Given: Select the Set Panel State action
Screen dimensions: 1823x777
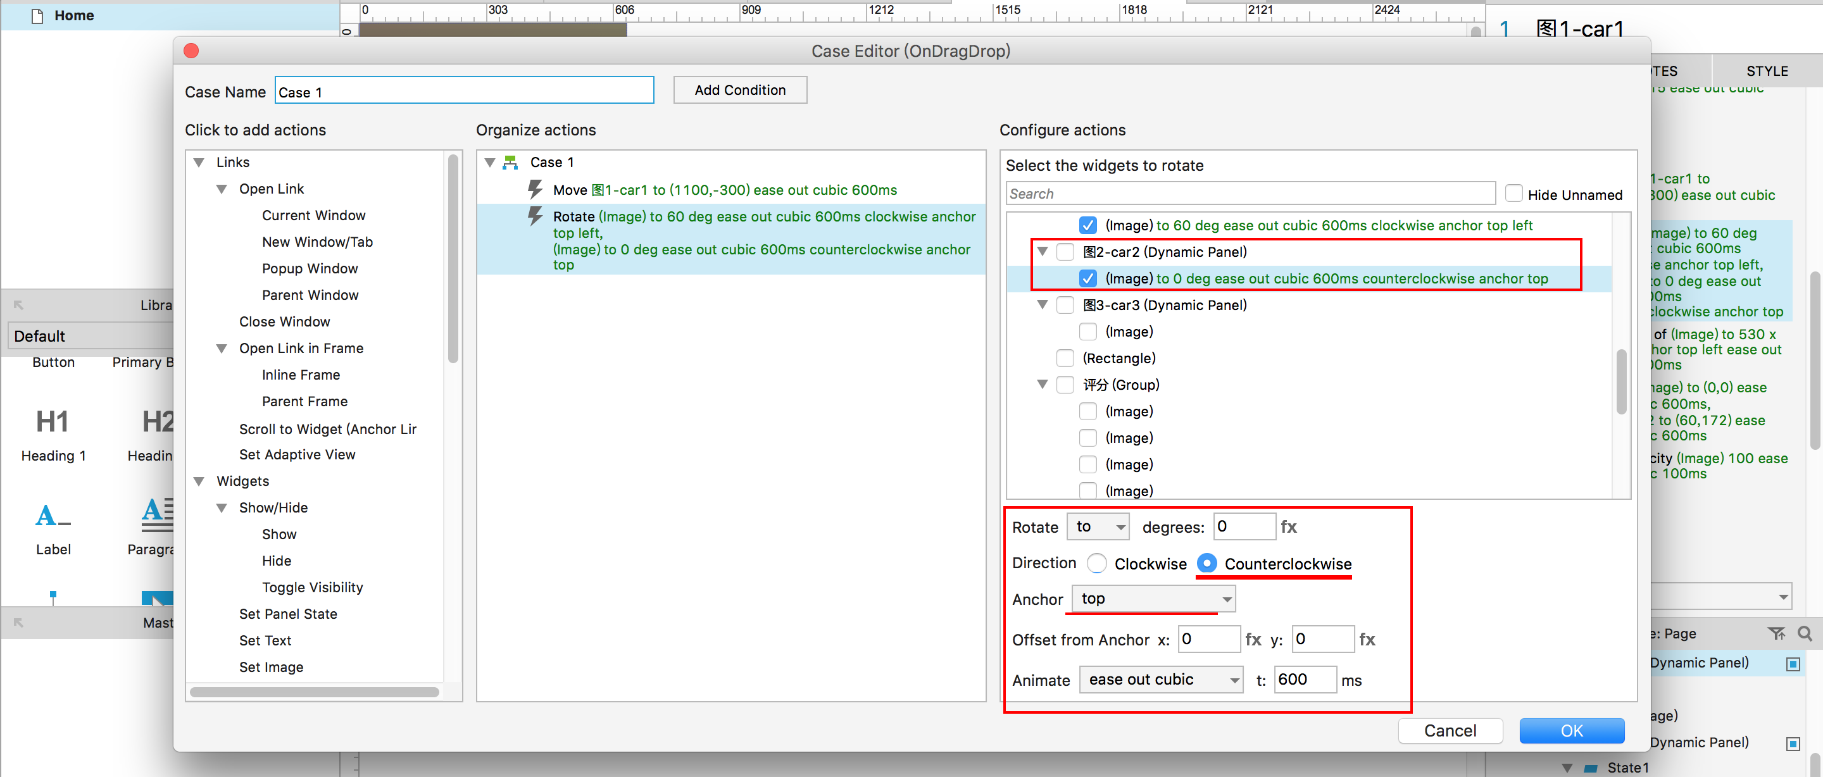Looking at the screenshot, I should 287,614.
